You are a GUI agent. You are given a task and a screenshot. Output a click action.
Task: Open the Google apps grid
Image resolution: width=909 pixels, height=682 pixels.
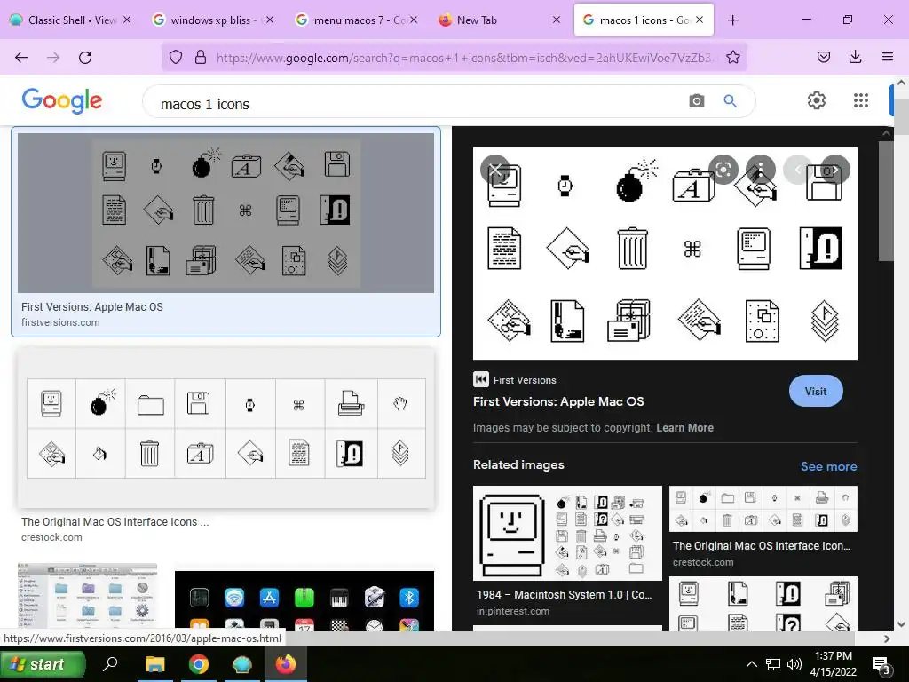[x=861, y=100]
